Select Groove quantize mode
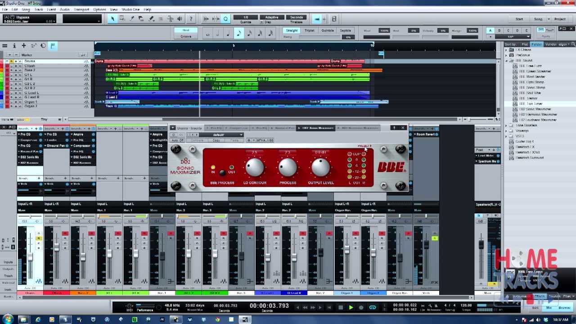Screen dimensions: 576x324 (x=186, y=36)
